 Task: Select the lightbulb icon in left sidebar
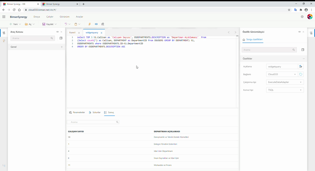point(4,41)
